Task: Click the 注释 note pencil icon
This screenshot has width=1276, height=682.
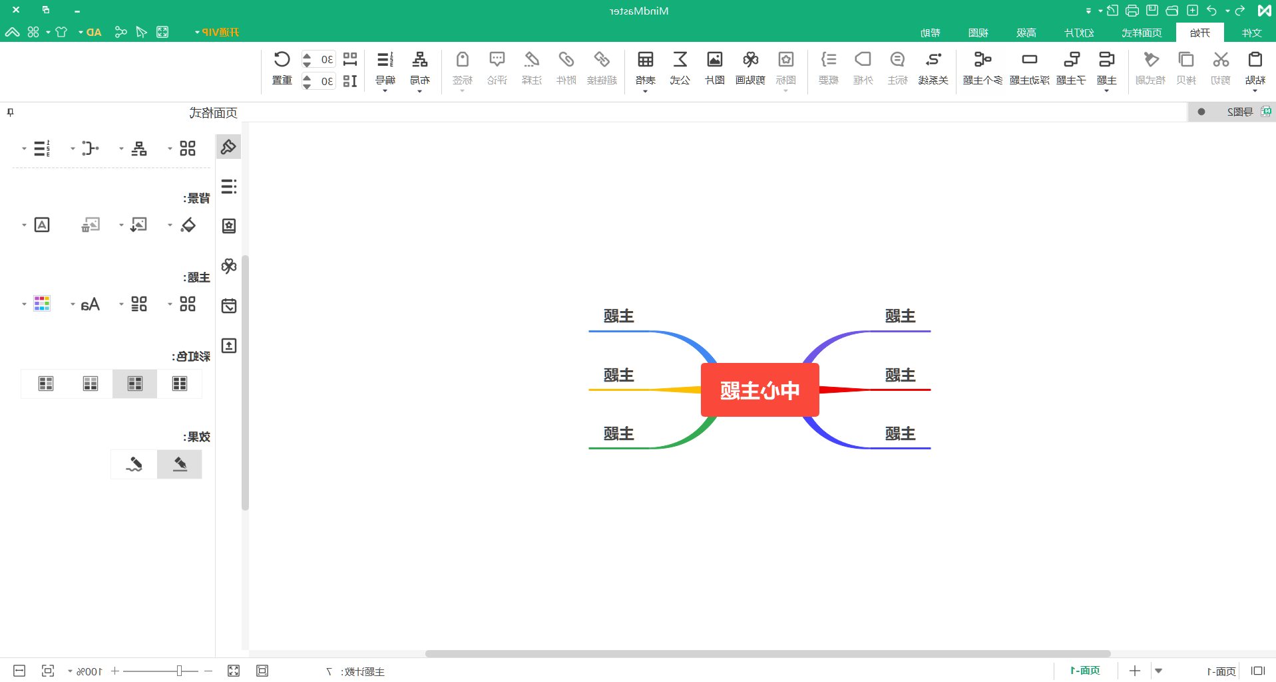Action: click(531, 60)
